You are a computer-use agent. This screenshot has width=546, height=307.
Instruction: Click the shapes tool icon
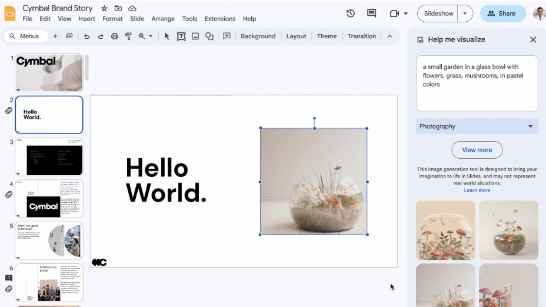pyautogui.click(x=210, y=36)
